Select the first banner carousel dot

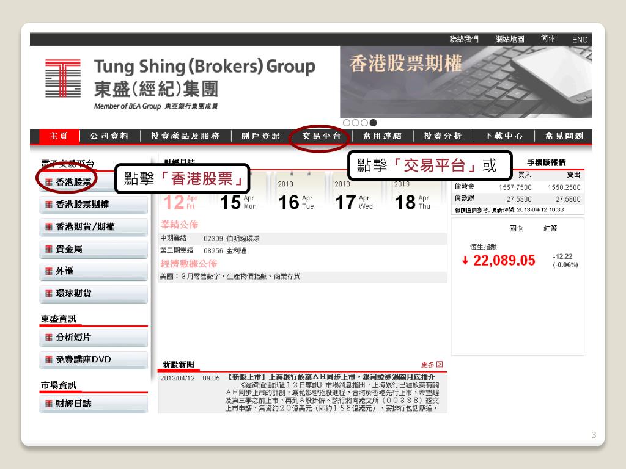(x=347, y=123)
